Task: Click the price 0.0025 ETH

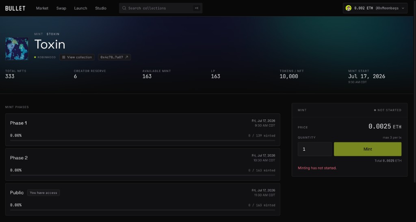Action: [x=385, y=126]
